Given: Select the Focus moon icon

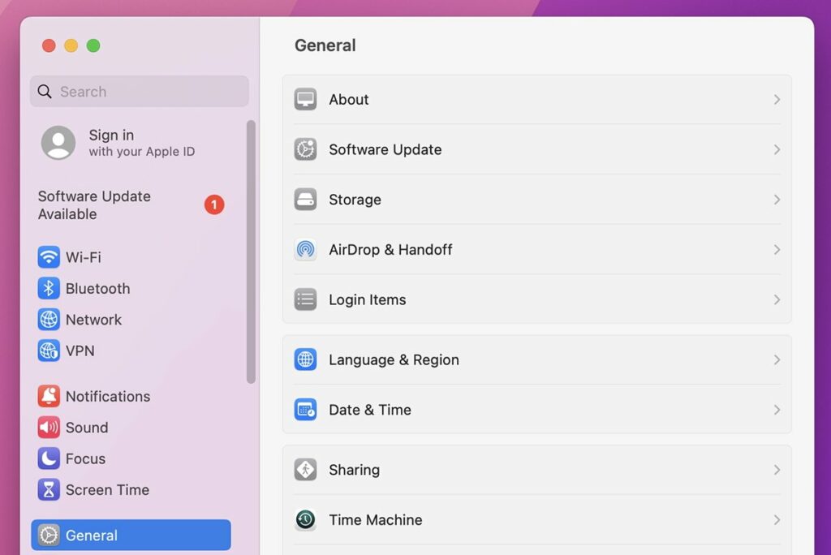Looking at the screenshot, I should 49,458.
